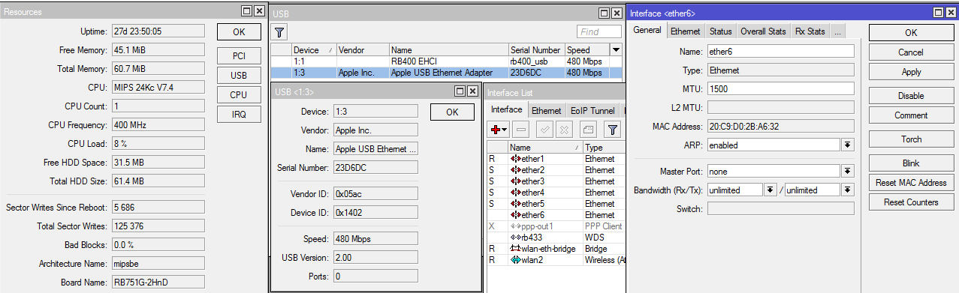Click OK in the Resources window
Image resolution: width=959 pixels, height=293 pixels.
(x=239, y=32)
